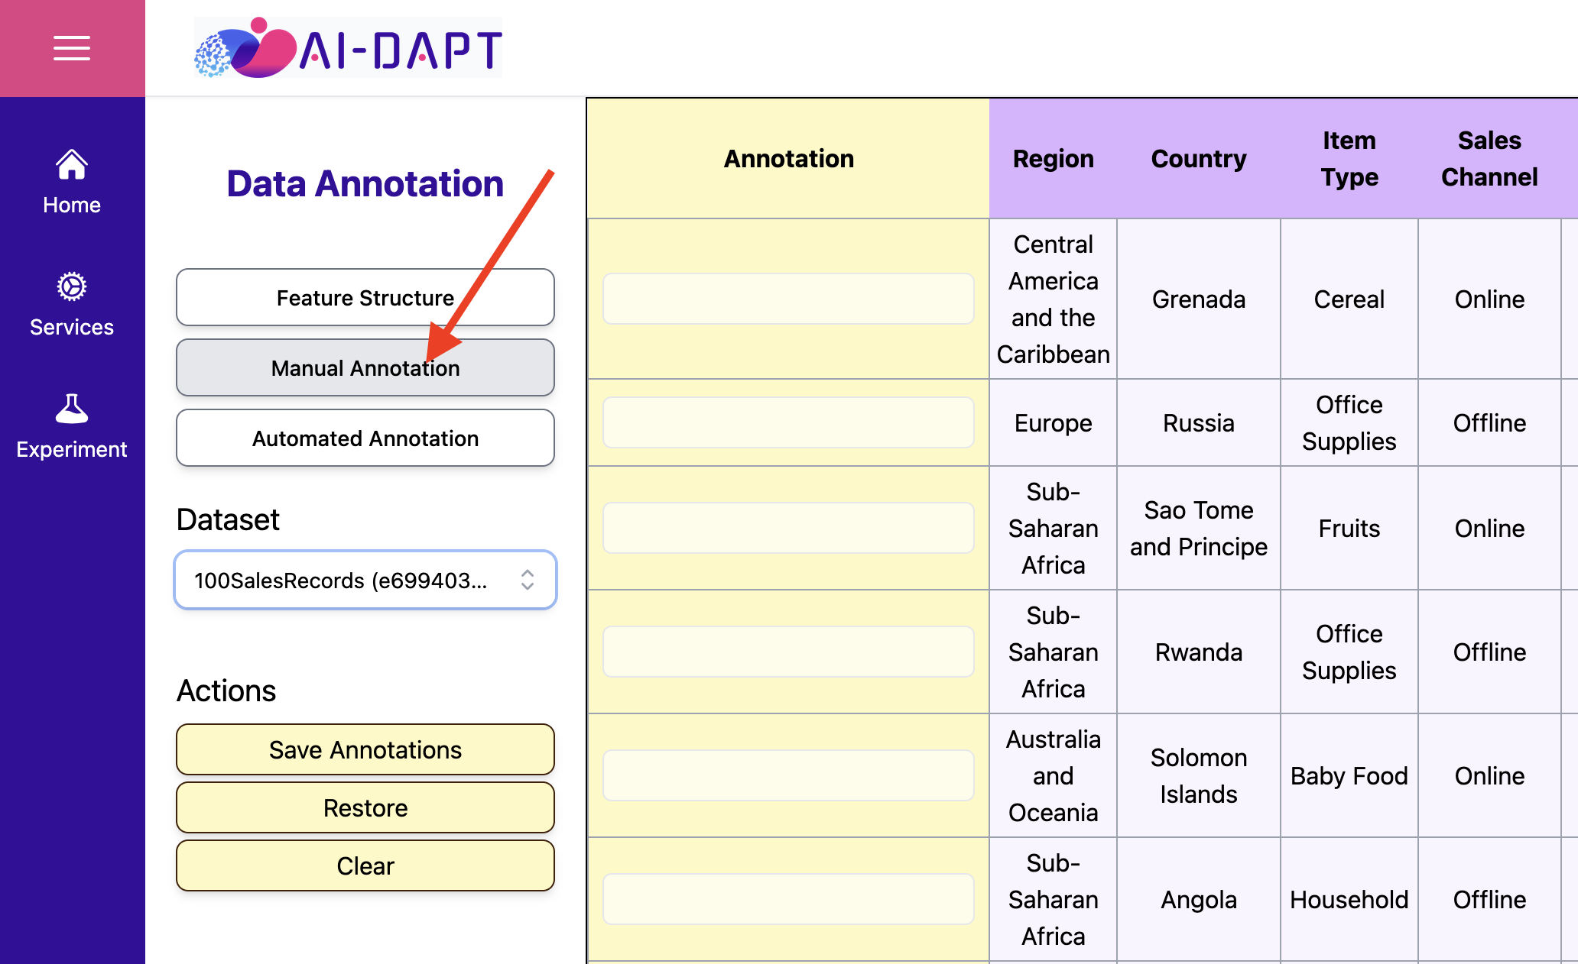This screenshot has height=964, width=1578.
Task: Click the Item Type column header
Action: point(1349,158)
